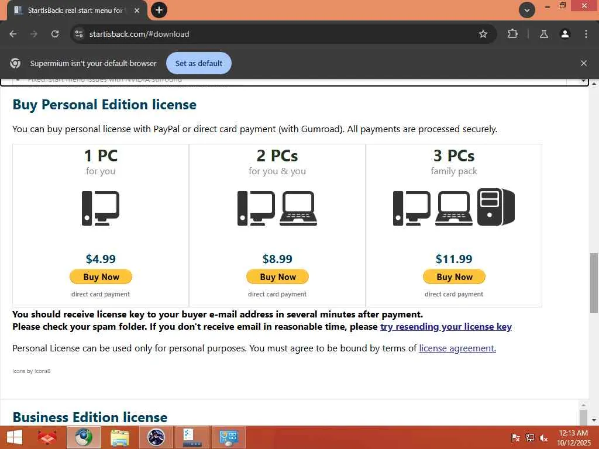599x449 pixels.
Task: Click the page scrollbar down arrow
Action: coord(594,420)
